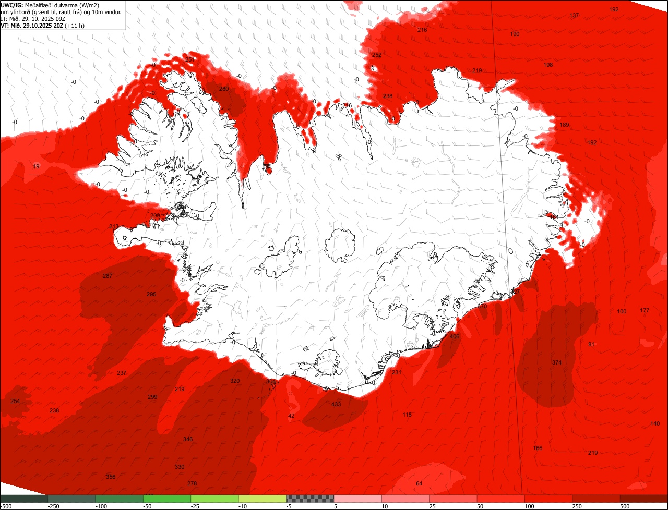Click the legend swatch between -250 and -100

pyautogui.click(x=72, y=499)
